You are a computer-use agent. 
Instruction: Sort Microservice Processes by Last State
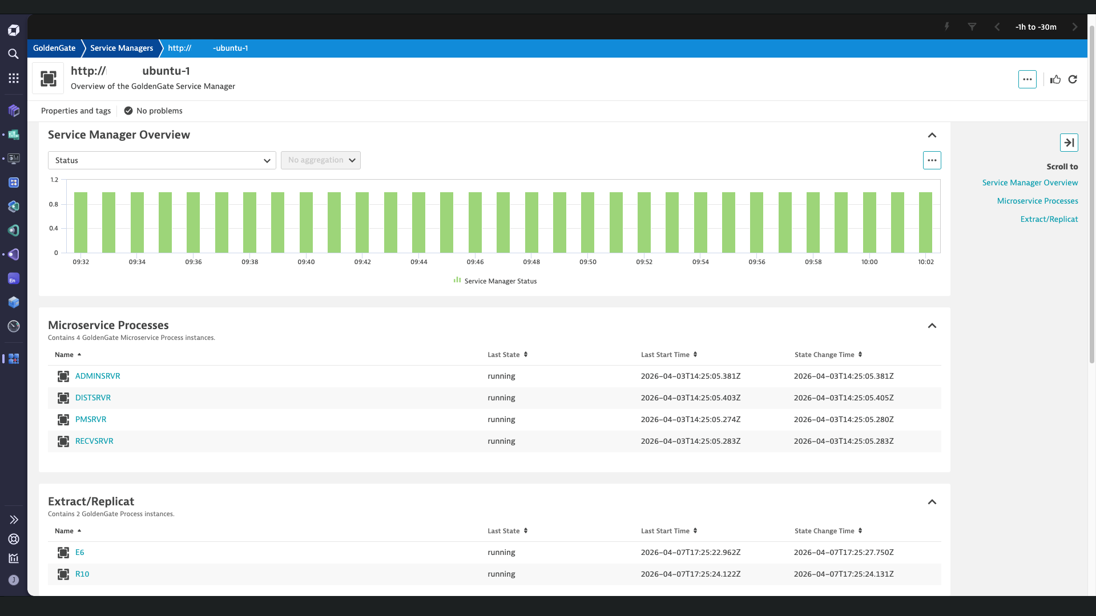pos(507,355)
